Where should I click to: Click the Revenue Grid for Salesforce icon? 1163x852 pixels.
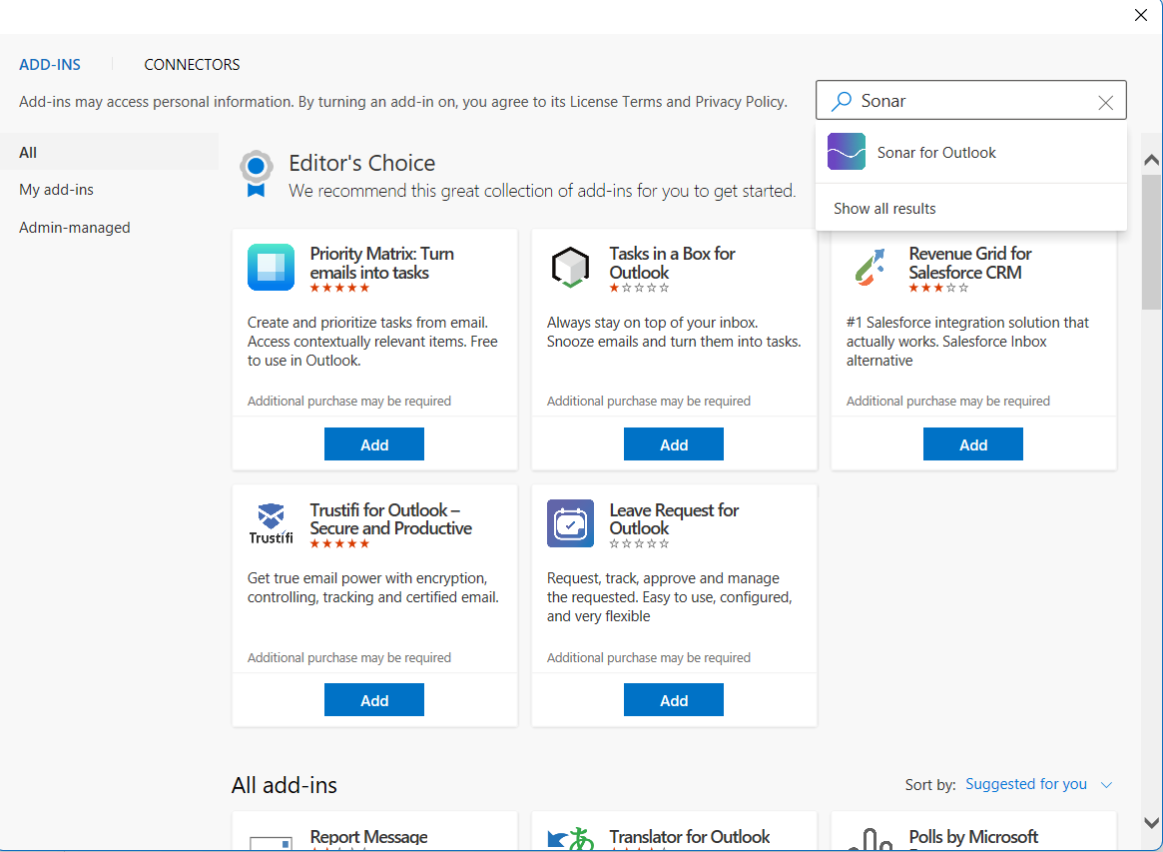coord(870,267)
